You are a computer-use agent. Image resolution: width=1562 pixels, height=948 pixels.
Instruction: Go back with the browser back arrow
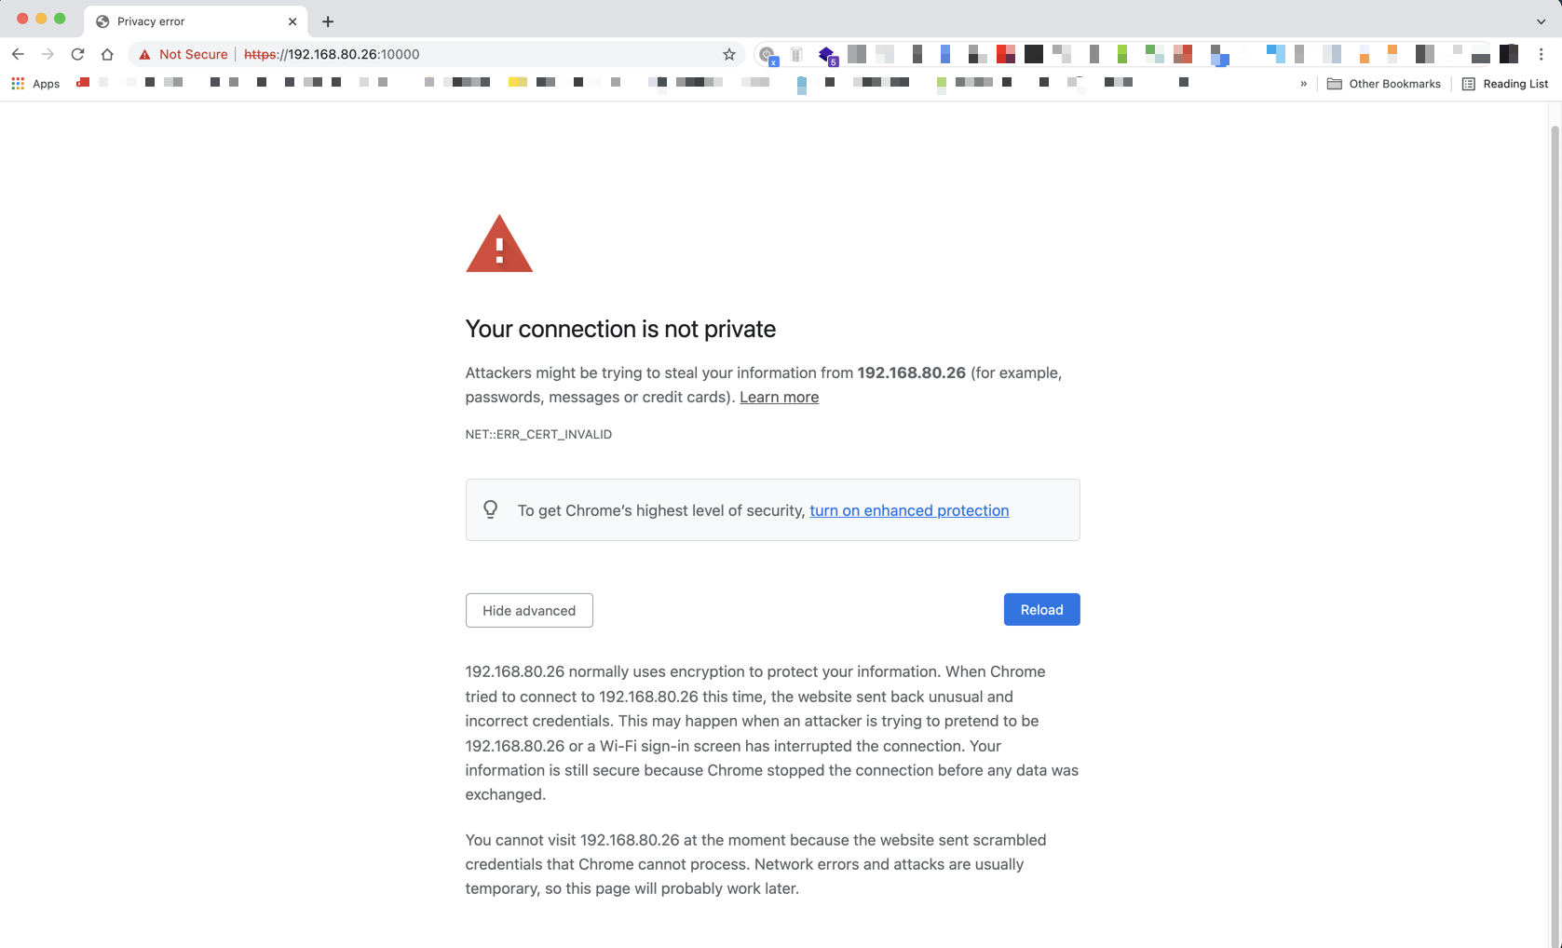tap(18, 54)
